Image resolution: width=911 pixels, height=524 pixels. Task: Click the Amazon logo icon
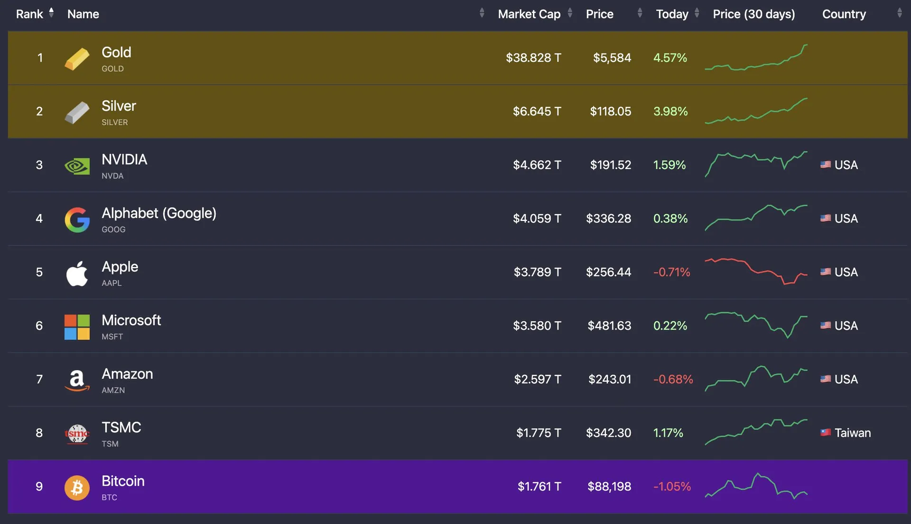(77, 380)
